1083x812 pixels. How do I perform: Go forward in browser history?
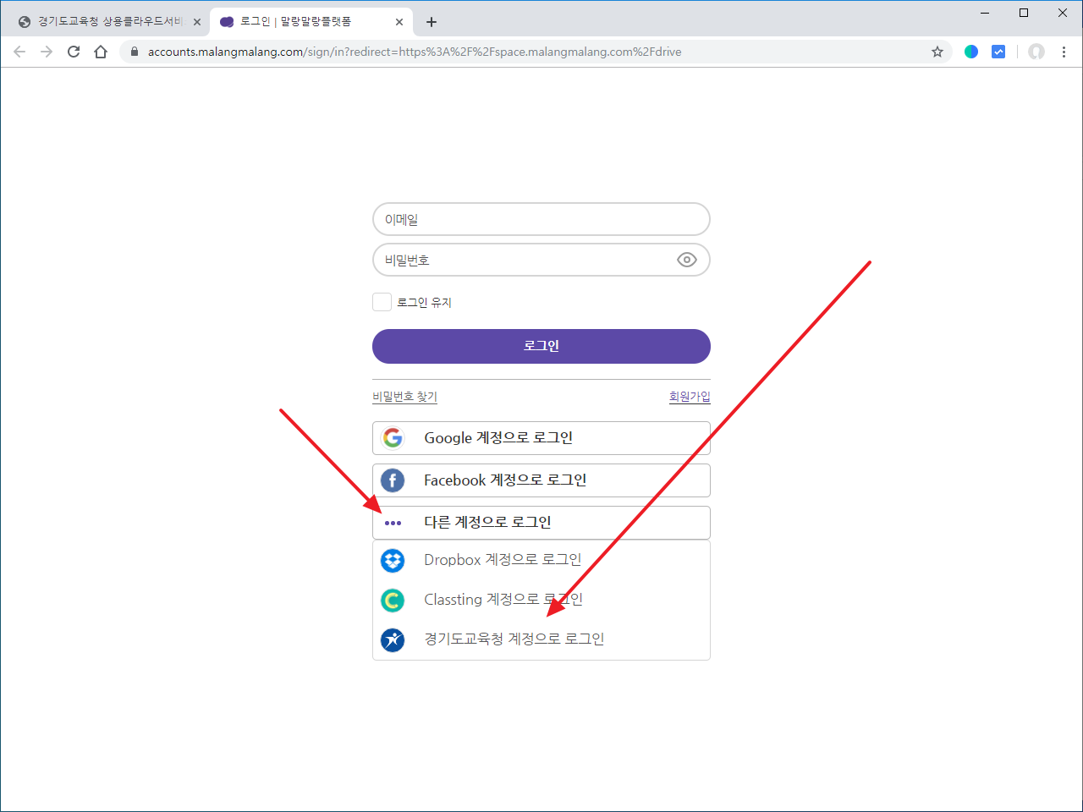tap(47, 52)
